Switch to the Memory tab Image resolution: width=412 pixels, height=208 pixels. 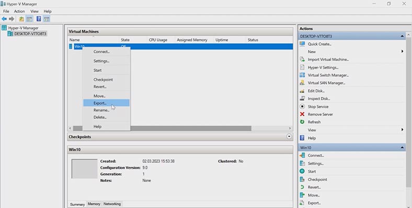point(94,204)
